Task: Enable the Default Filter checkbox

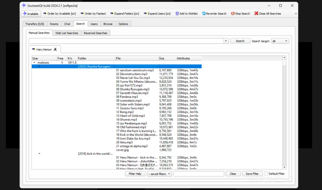Action: (266, 174)
